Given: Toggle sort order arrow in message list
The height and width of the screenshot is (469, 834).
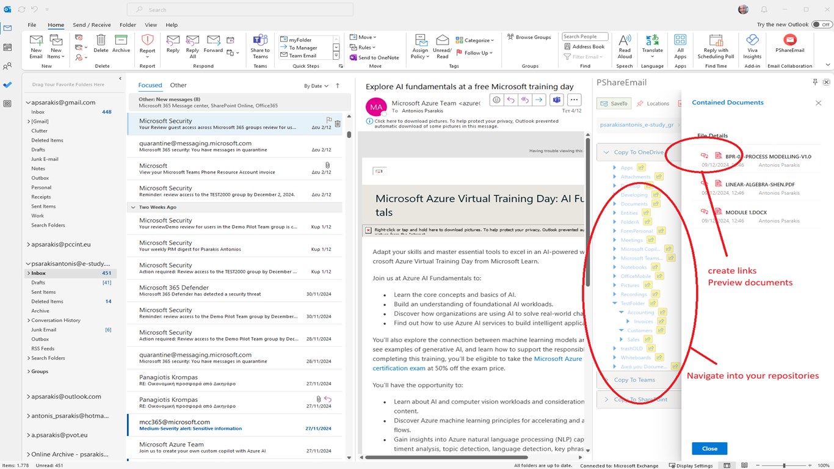Looking at the screenshot, I should click(x=338, y=85).
